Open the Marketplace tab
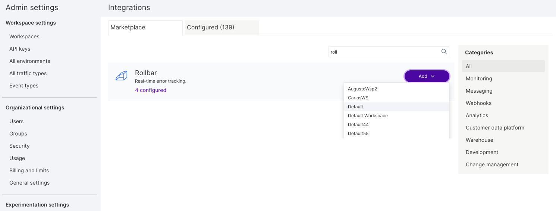Image resolution: width=556 pixels, height=211 pixels. [128, 28]
